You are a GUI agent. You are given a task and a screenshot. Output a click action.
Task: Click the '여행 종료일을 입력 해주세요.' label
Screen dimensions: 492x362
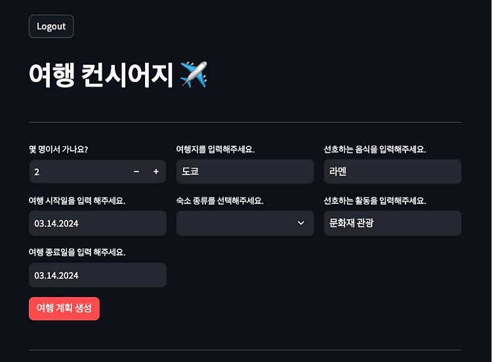point(77,252)
